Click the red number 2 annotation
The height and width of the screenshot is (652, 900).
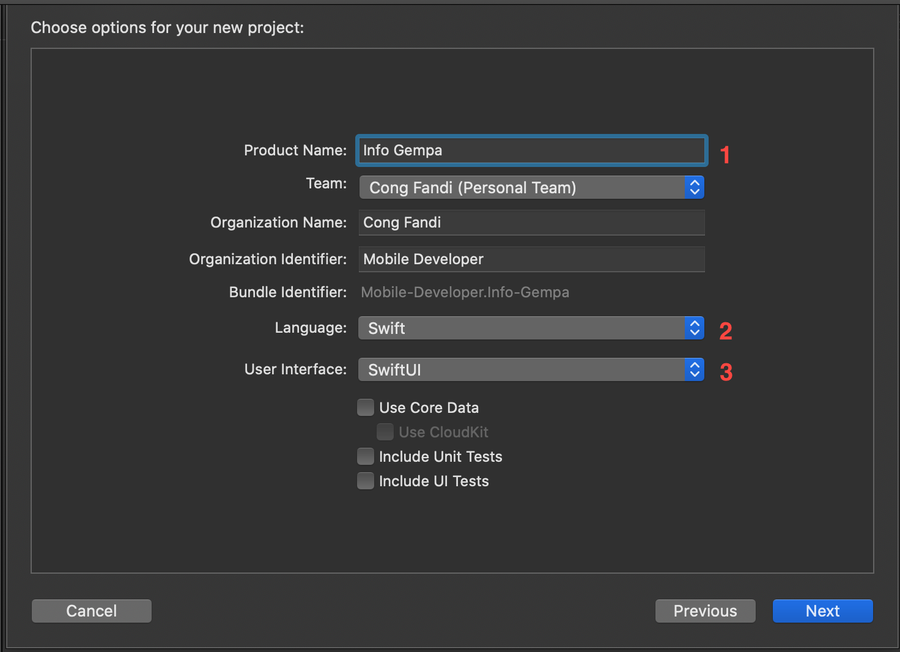[x=726, y=332]
